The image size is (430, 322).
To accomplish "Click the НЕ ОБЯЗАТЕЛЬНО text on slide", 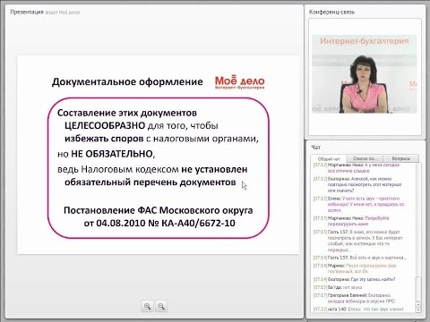I will (112, 154).
